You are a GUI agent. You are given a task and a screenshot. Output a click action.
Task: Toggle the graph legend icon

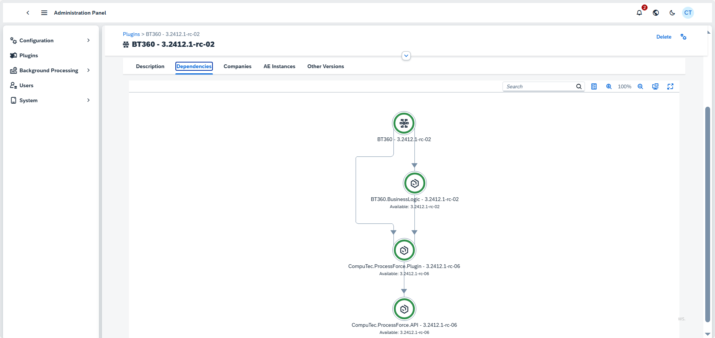tap(594, 86)
